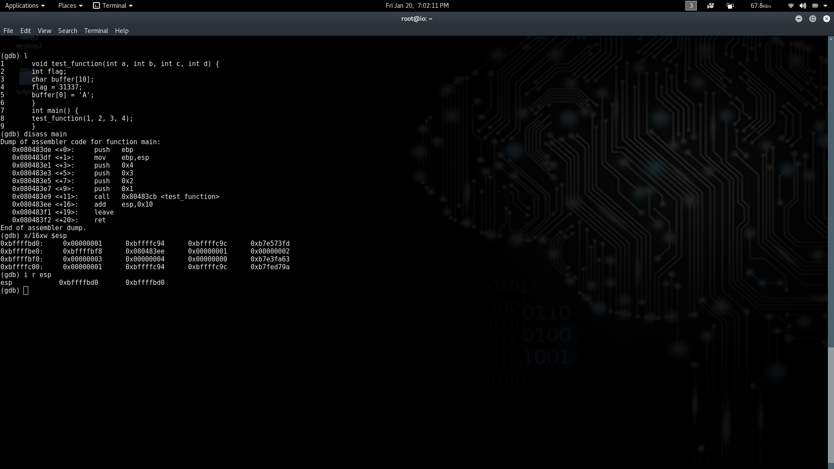Click the terminal icon in top bar

coord(96,6)
